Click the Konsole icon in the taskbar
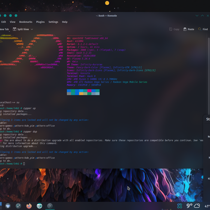 pos(50,206)
